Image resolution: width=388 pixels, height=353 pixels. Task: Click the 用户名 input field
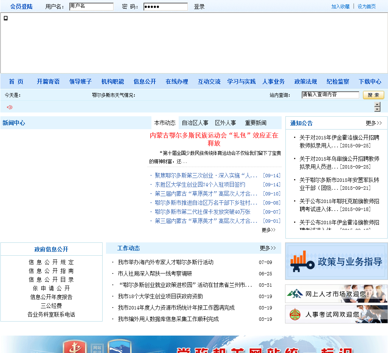point(91,7)
